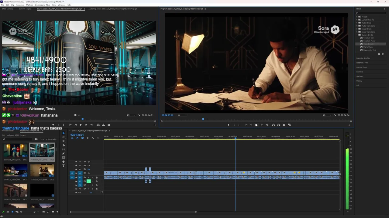Unmute the A2 audio track
The image size is (389, 218).
[x=89, y=181]
